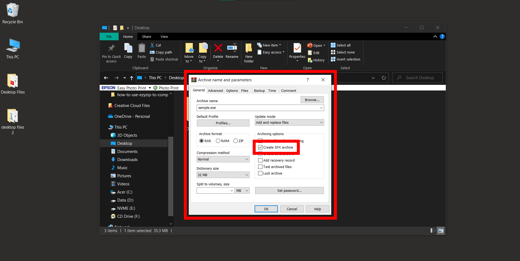Click the Copy path icon
Viewport: 520px width, 261px height.
coord(153,52)
